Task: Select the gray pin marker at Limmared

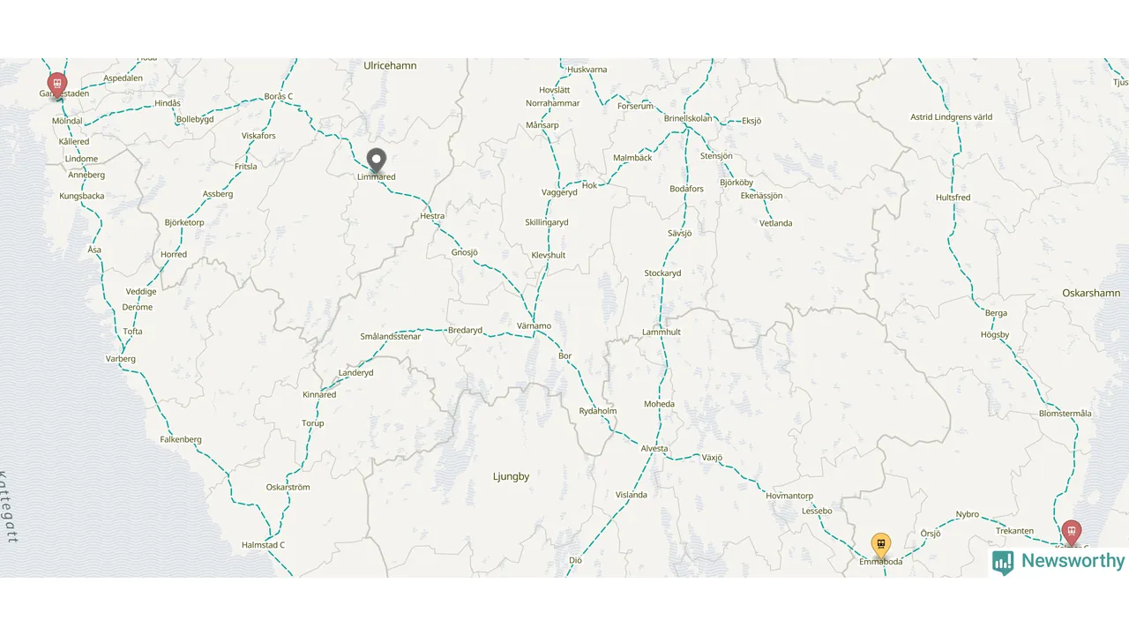Action: click(377, 161)
